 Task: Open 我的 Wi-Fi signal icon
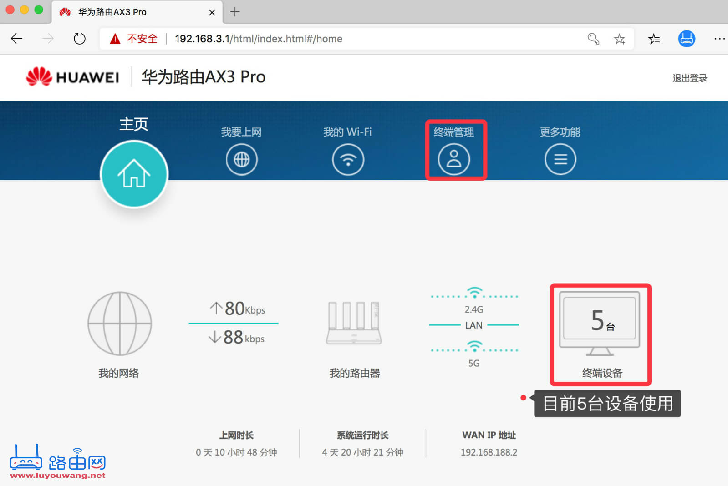click(x=348, y=159)
